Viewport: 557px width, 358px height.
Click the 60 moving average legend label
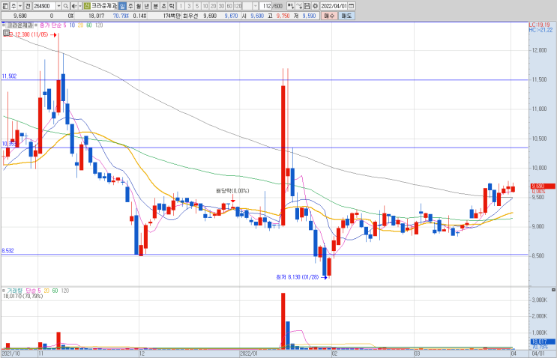tap(89, 25)
